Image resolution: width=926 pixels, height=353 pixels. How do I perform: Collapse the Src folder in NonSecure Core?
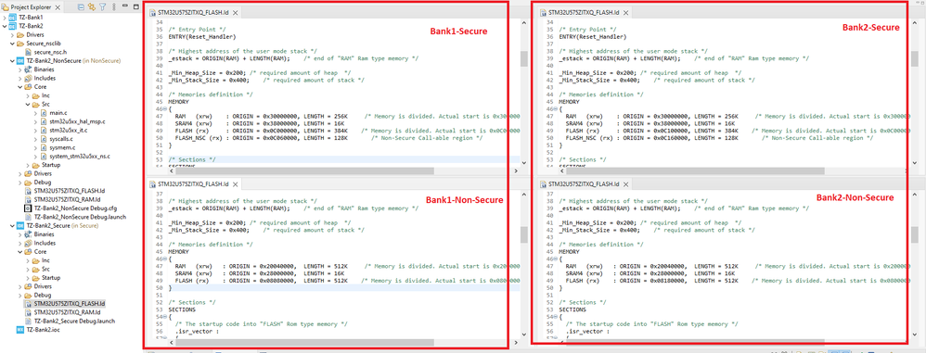[27, 104]
